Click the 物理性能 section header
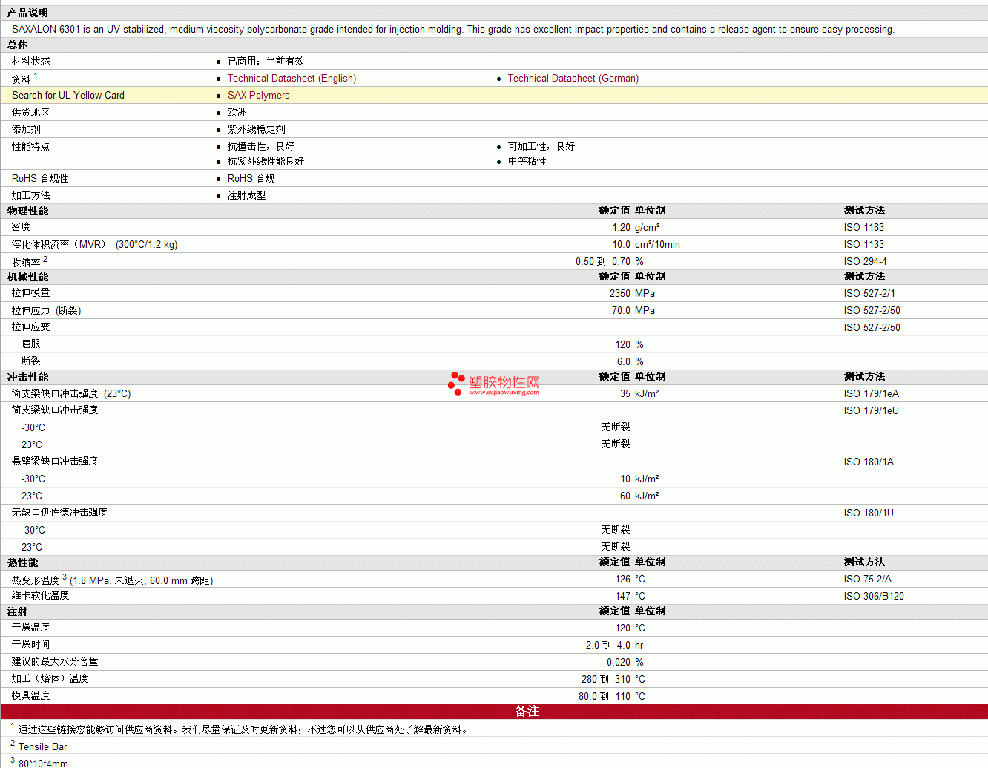The height and width of the screenshot is (768, 988). click(27, 211)
